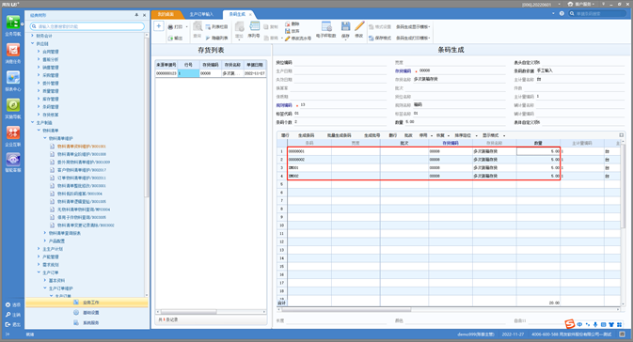Click the large calendar-with-gear toolbar icon
This screenshot has width=633, height=342.
click(x=326, y=26)
